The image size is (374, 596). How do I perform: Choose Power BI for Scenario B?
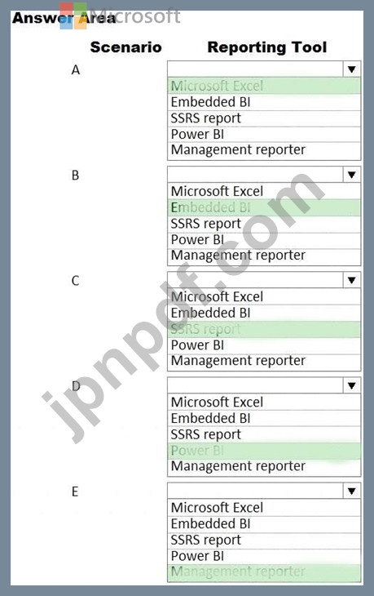[264, 240]
